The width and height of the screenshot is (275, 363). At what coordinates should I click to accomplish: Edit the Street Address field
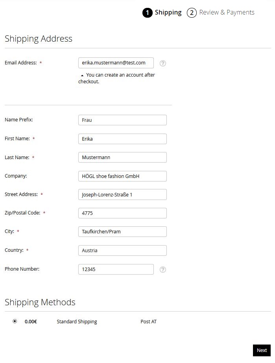(122, 195)
